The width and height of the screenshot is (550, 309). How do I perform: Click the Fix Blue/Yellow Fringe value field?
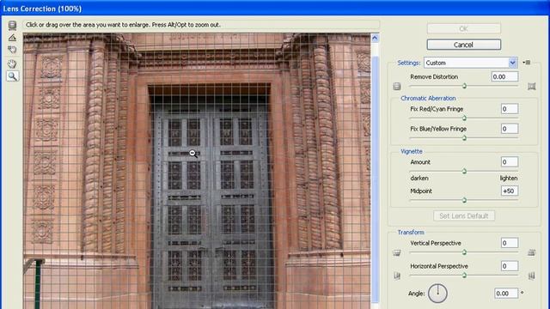click(510, 129)
